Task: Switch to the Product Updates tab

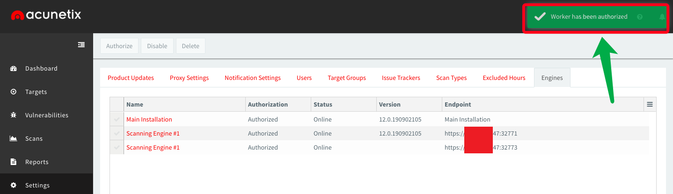Action: 131,78
